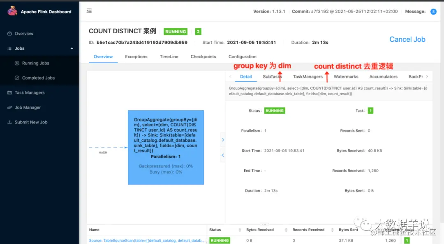
Task: Click the RUNNING job status badge in header
Action: 176,32
